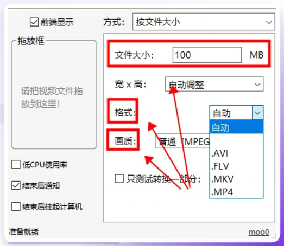Click the 文件大小 input field containing 100
This screenshot has height=246, width=284.
(x=207, y=55)
